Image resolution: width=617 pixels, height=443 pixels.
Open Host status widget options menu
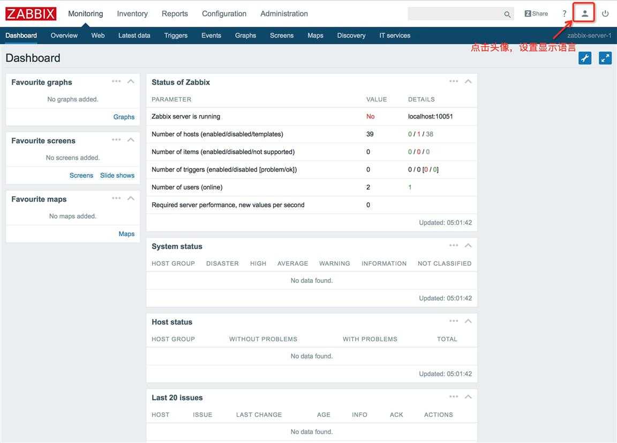point(454,321)
